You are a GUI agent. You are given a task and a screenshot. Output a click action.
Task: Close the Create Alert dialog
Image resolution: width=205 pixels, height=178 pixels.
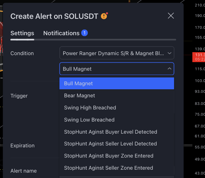(171, 16)
